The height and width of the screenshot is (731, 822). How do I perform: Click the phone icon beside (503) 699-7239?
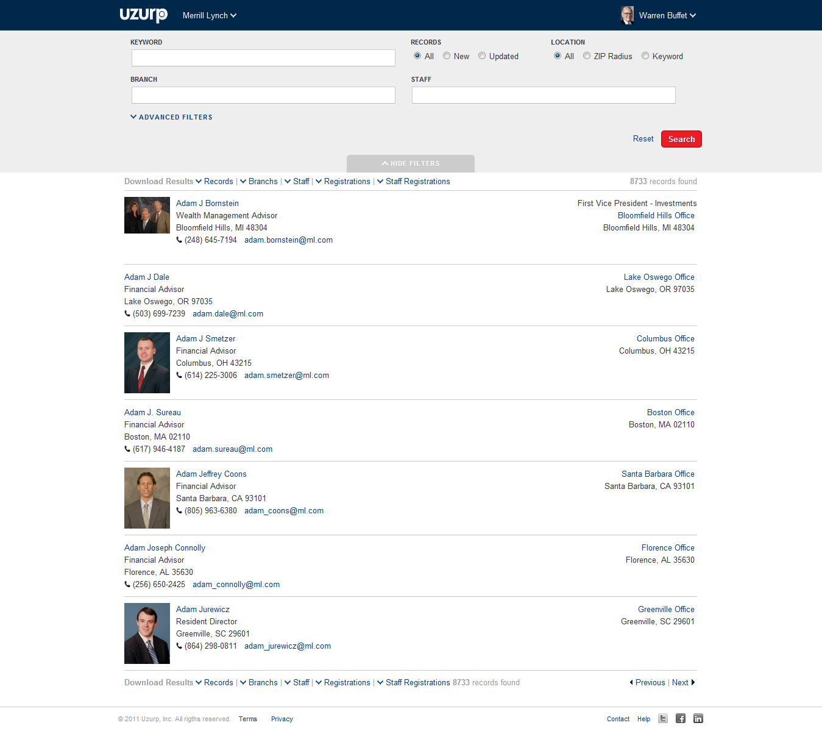pos(127,314)
